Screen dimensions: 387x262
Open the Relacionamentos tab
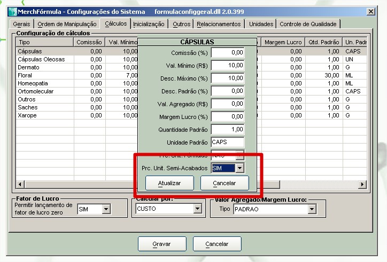(x=218, y=24)
